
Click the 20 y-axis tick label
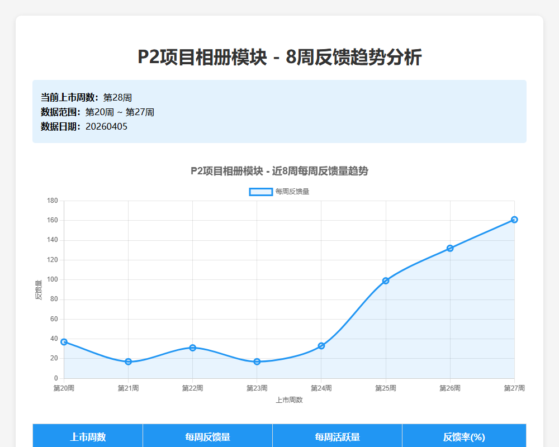[x=54, y=358]
